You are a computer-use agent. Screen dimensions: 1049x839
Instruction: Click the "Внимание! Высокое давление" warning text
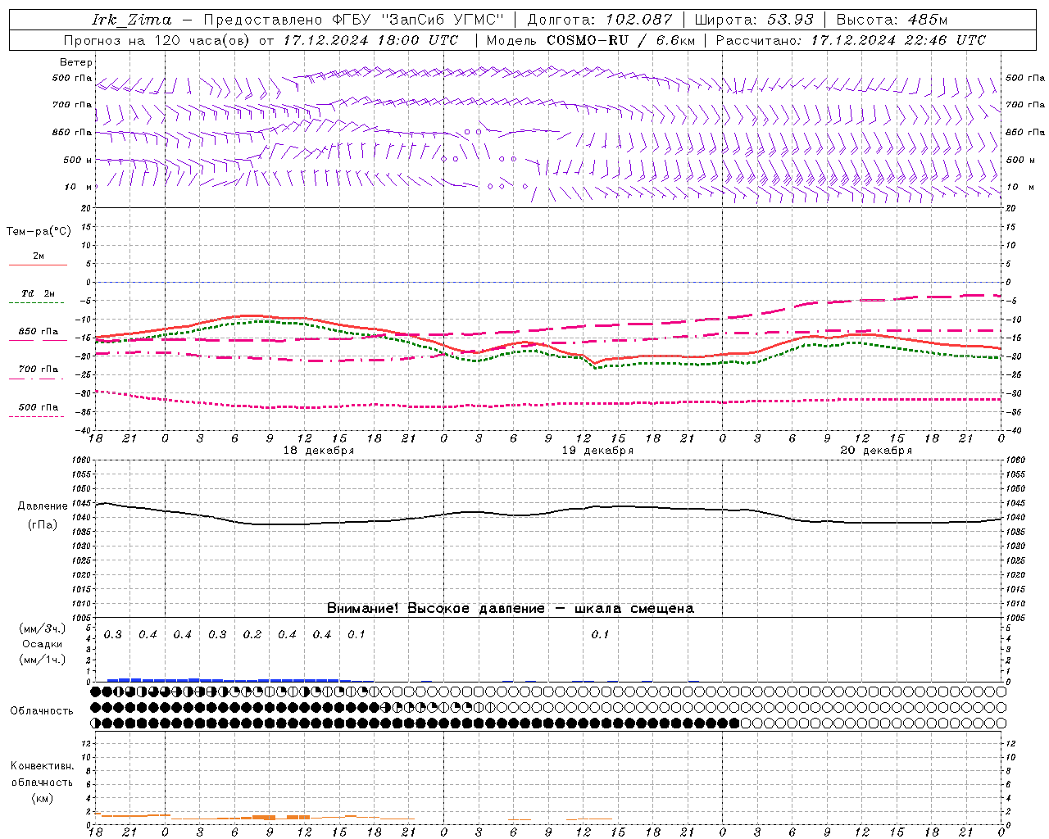(x=435, y=608)
